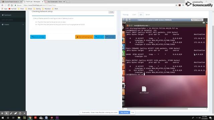Open the Windows notification center icon
Viewport: 214px width, 120px height.
211,118
